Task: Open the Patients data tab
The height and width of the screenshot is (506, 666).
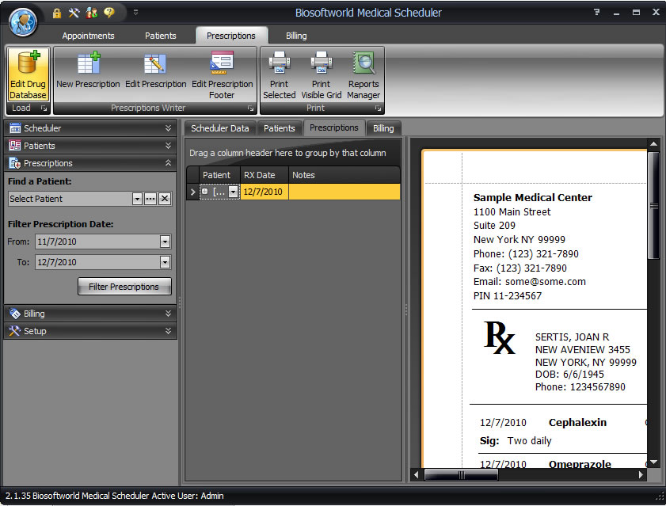Action: tap(279, 128)
